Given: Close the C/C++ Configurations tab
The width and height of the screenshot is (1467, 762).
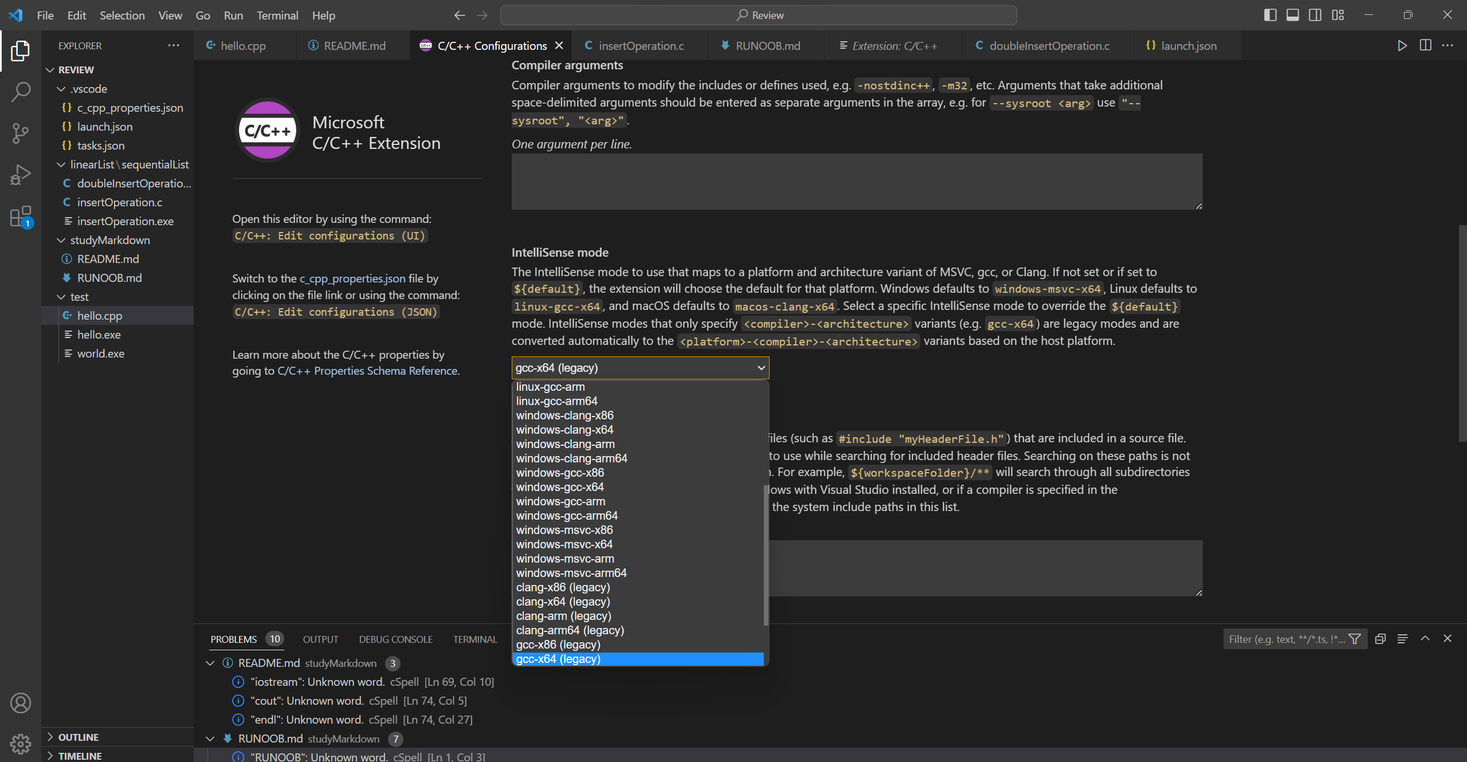Looking at the screenshot, I should 559,45.
